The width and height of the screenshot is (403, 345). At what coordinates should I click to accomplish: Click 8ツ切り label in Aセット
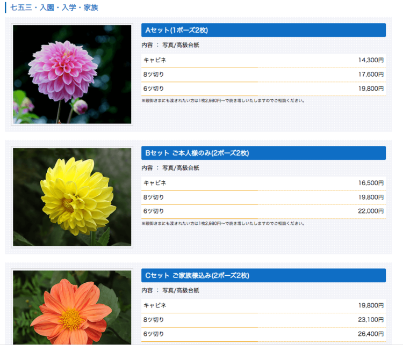point(154,75)
